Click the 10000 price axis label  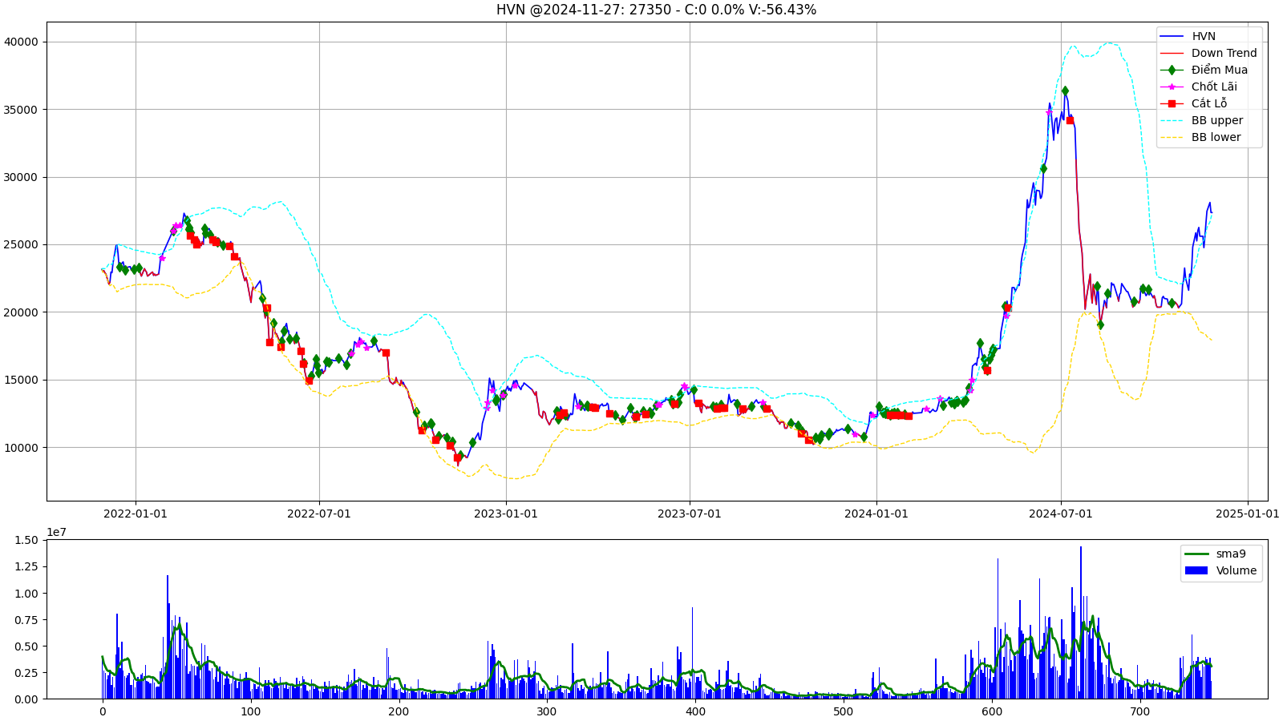click(x=21, y=448)
